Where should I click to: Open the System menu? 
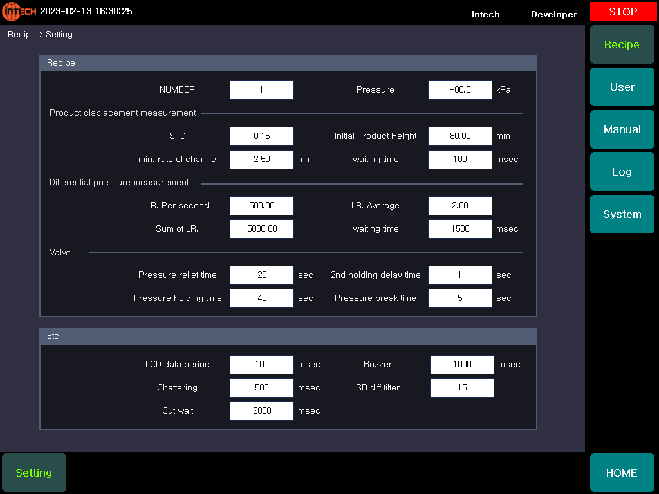(622, 214)
